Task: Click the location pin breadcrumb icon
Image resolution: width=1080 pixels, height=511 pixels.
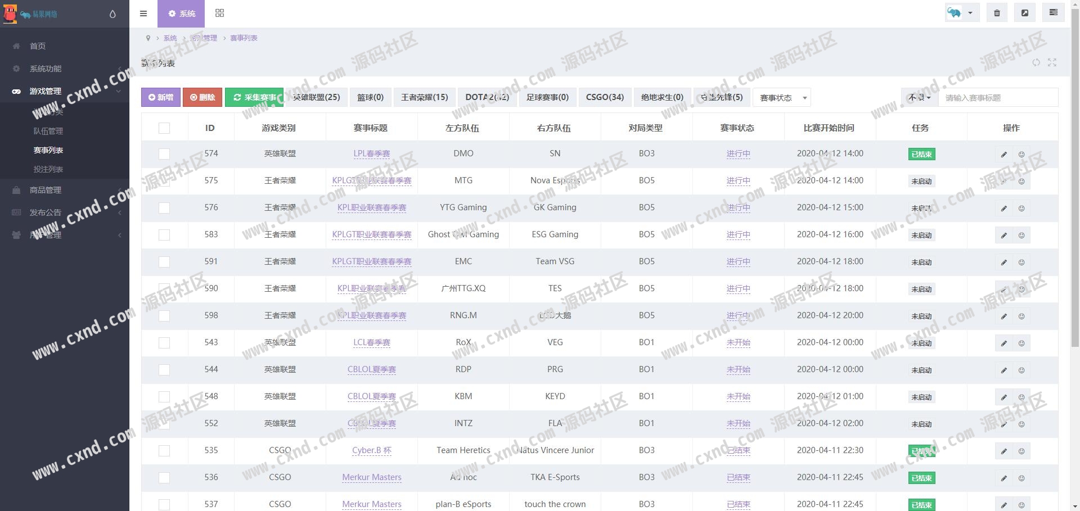Action: point(148,38)
